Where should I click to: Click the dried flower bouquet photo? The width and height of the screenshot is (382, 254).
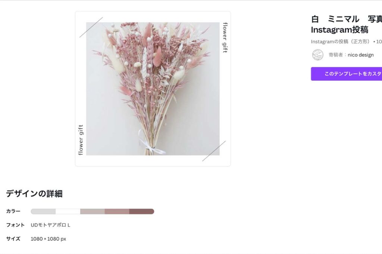153,89
